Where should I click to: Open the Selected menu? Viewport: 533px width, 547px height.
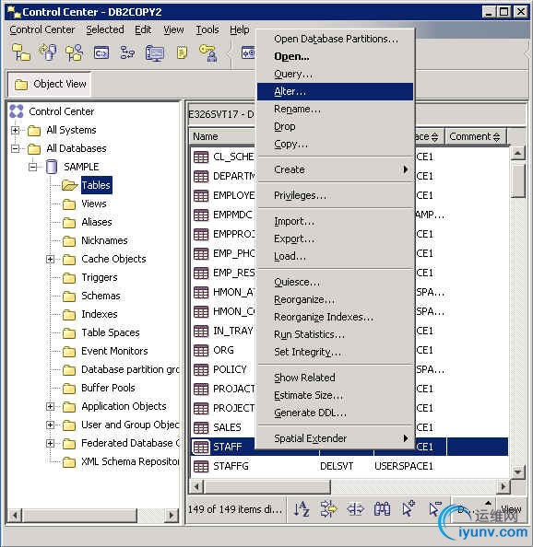105,30
